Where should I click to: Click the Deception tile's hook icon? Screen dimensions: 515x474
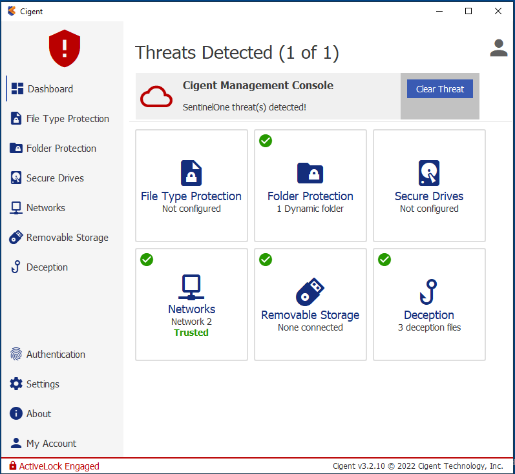pos(429,292)
